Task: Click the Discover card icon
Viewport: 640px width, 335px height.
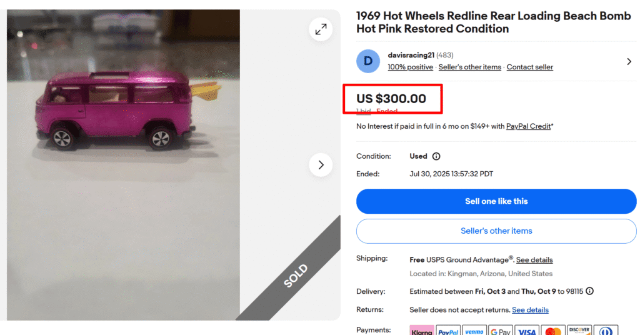Action: (x=579, y=331)
